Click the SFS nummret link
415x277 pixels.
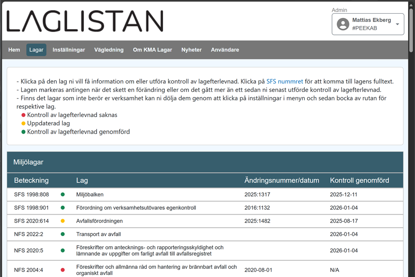(x=285, y=81)
